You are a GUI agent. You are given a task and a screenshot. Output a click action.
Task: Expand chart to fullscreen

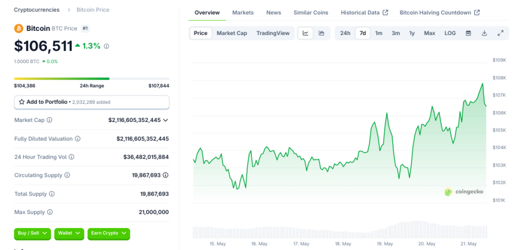[x=501, y=33]
